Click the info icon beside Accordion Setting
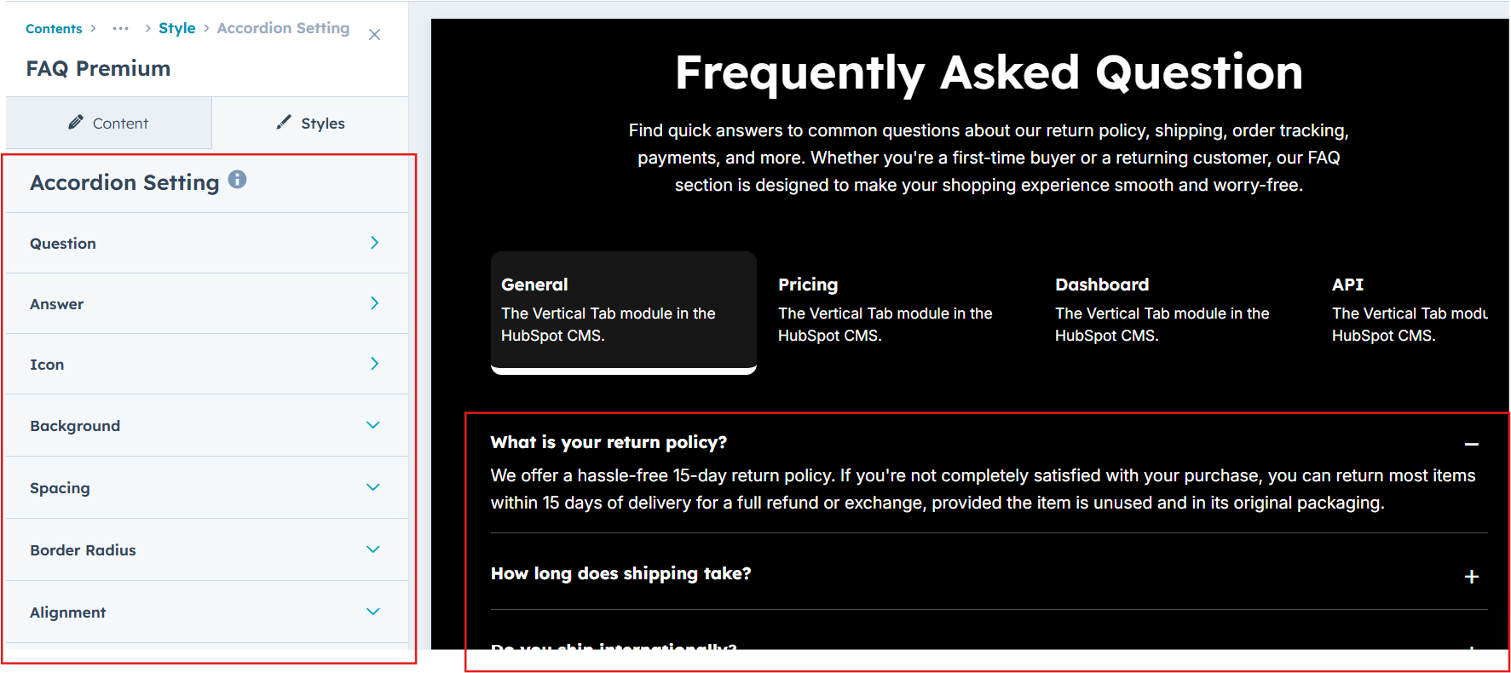 238,180
